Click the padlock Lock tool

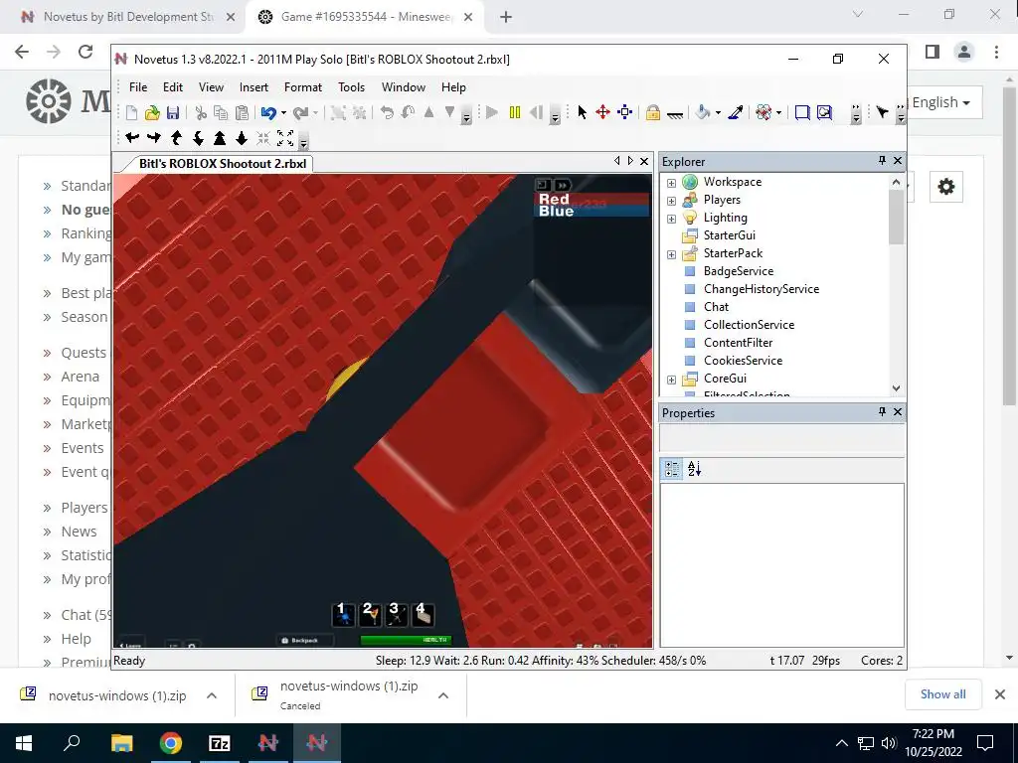point(653,113)
